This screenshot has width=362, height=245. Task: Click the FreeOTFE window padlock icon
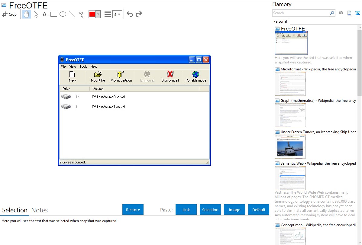62,60
